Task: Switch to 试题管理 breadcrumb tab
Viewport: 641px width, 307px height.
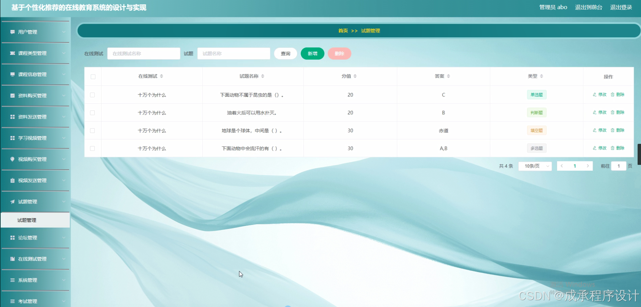Action: [370, 31]
